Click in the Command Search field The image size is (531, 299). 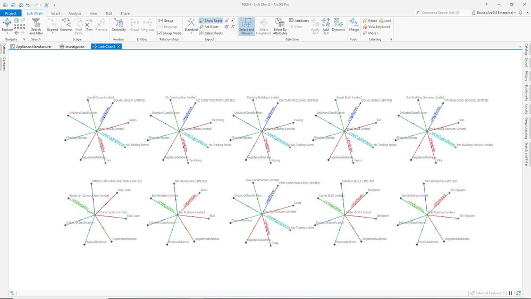441,13
